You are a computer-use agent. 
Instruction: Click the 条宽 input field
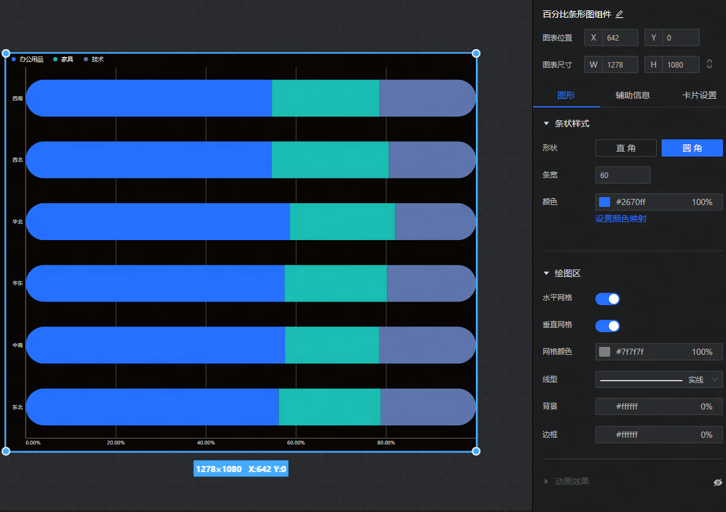pyautogui.click(x=622, y=175)
